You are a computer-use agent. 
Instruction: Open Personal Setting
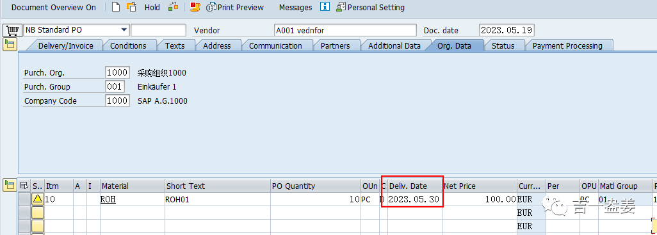click(370, 8)
